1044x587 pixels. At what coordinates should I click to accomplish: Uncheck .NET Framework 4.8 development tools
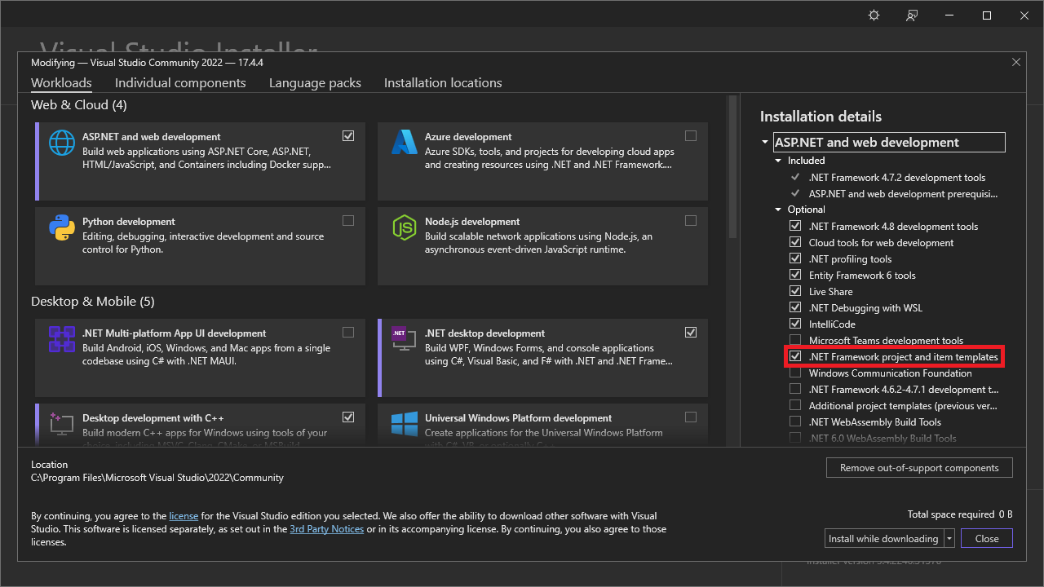pos(795,227)
